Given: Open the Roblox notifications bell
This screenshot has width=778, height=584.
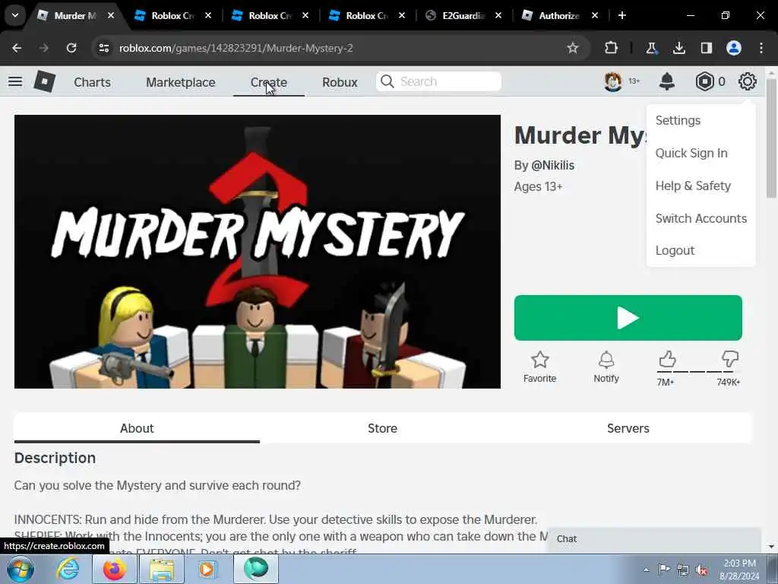Looking at the screenshot, I should click(x=667, y=81).
